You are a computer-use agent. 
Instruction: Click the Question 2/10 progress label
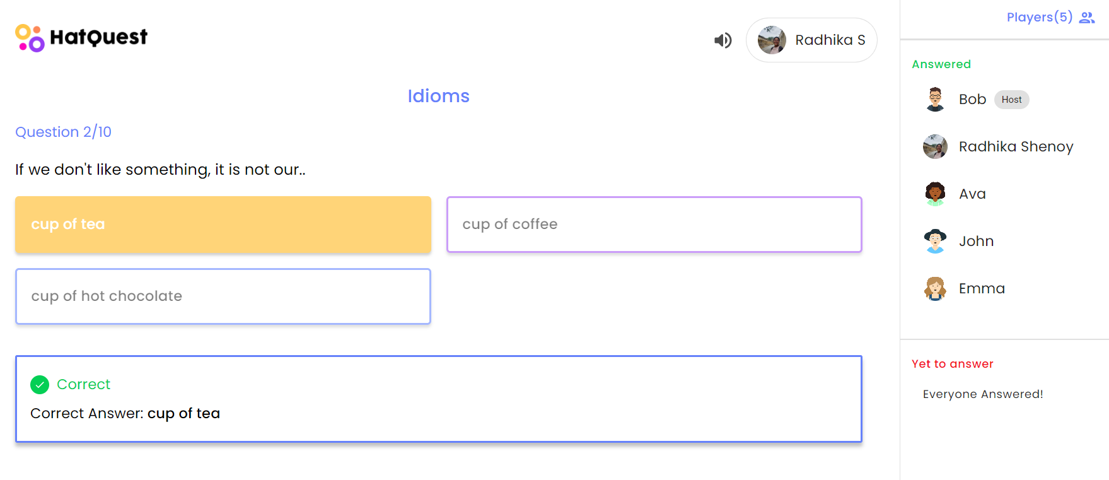click(x=63, y=132)
